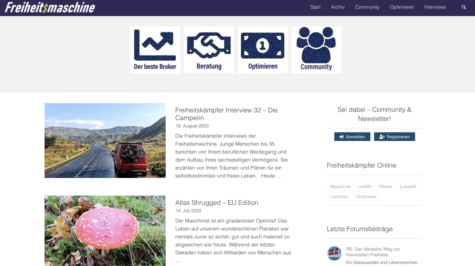This screenshot has height=266, width=475.
Task: Click the red camper van thumbnail
Action: [105, 140]
